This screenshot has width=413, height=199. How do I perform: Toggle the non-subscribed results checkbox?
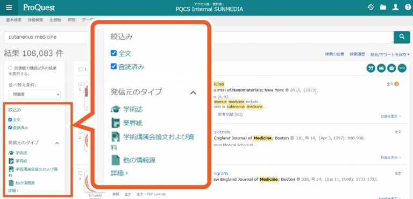pyautogui.click(x=10, y=68)
